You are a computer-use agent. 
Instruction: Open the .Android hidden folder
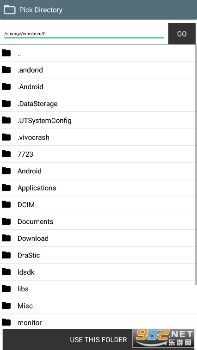tap(98, 86)
